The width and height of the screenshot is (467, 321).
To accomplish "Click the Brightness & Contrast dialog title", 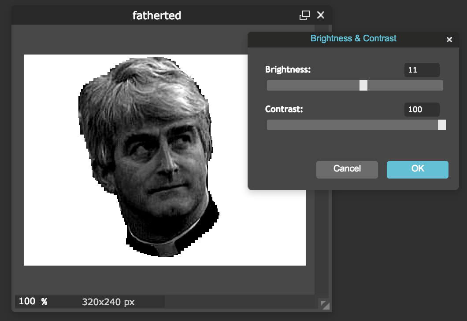I will point(353,38).
